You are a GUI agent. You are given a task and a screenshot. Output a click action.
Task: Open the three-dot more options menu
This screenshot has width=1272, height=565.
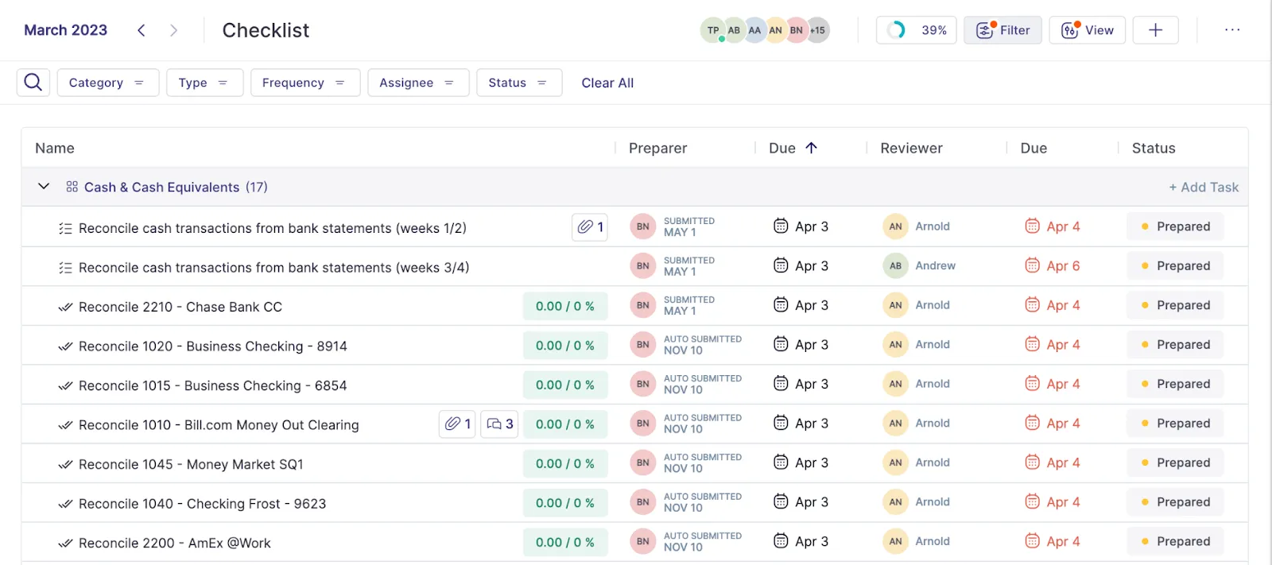point(1232,30)
